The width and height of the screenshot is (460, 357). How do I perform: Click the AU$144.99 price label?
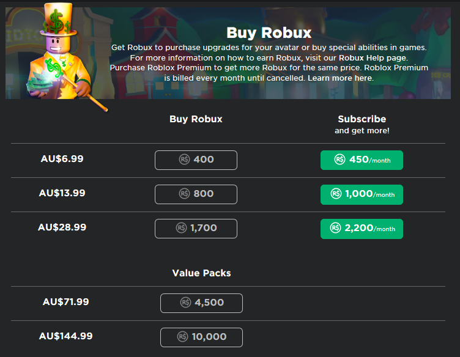point(66,336)
